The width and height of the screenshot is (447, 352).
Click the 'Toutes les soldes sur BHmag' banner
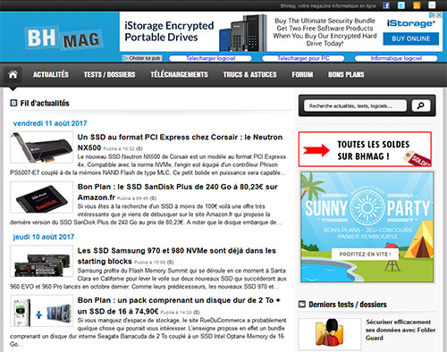(x=365, y=149)
